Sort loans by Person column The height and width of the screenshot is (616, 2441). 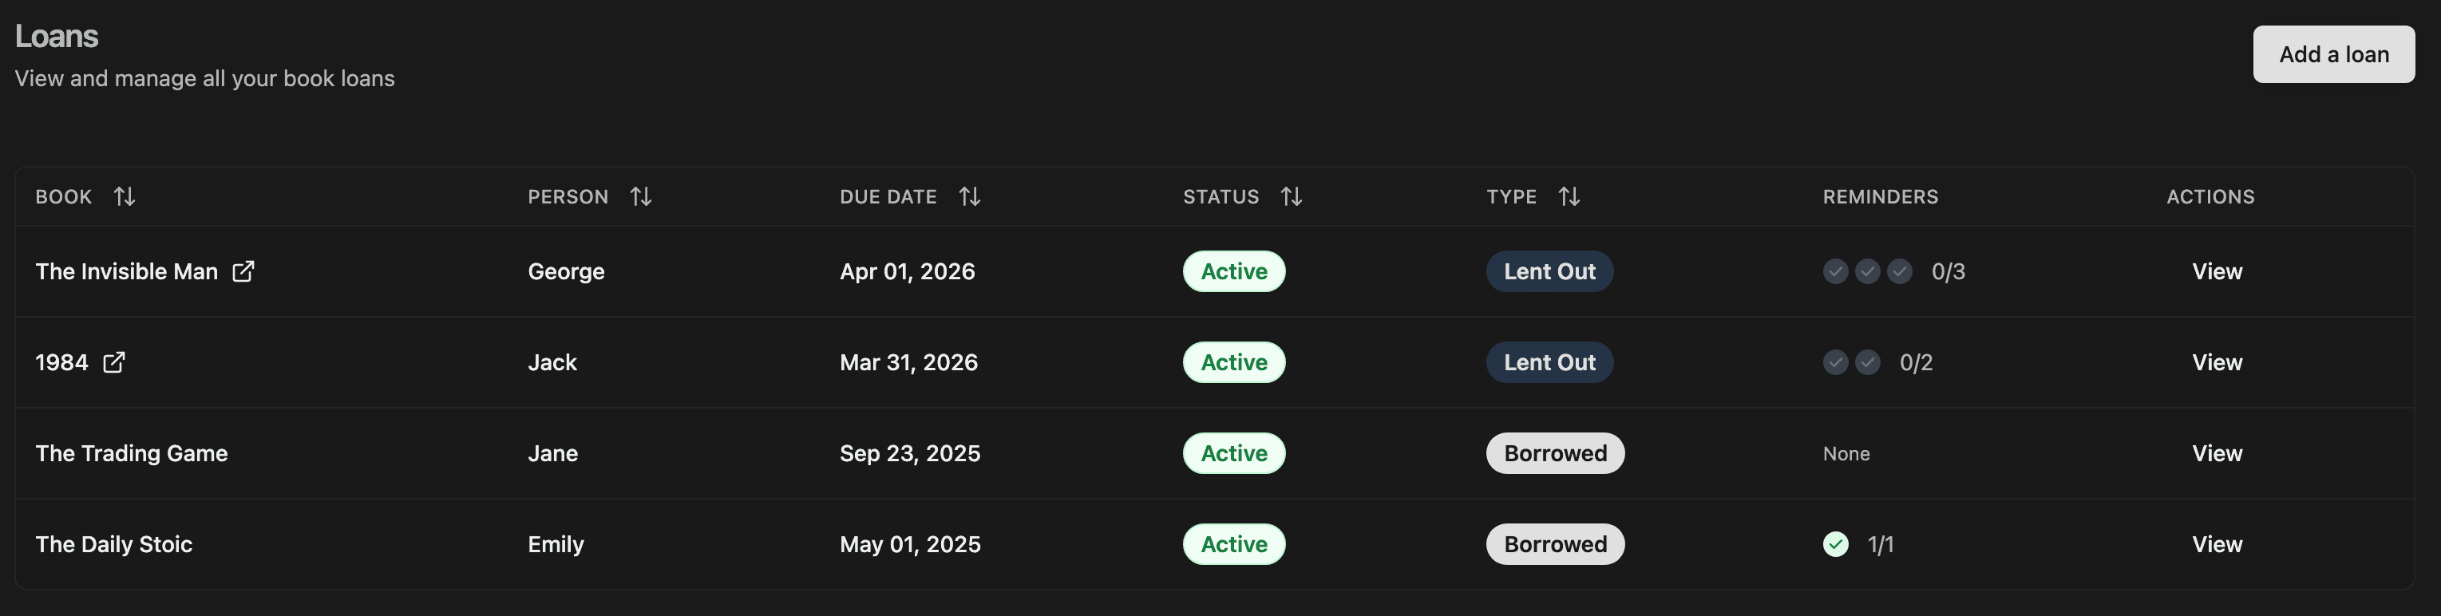click(640, 196)
